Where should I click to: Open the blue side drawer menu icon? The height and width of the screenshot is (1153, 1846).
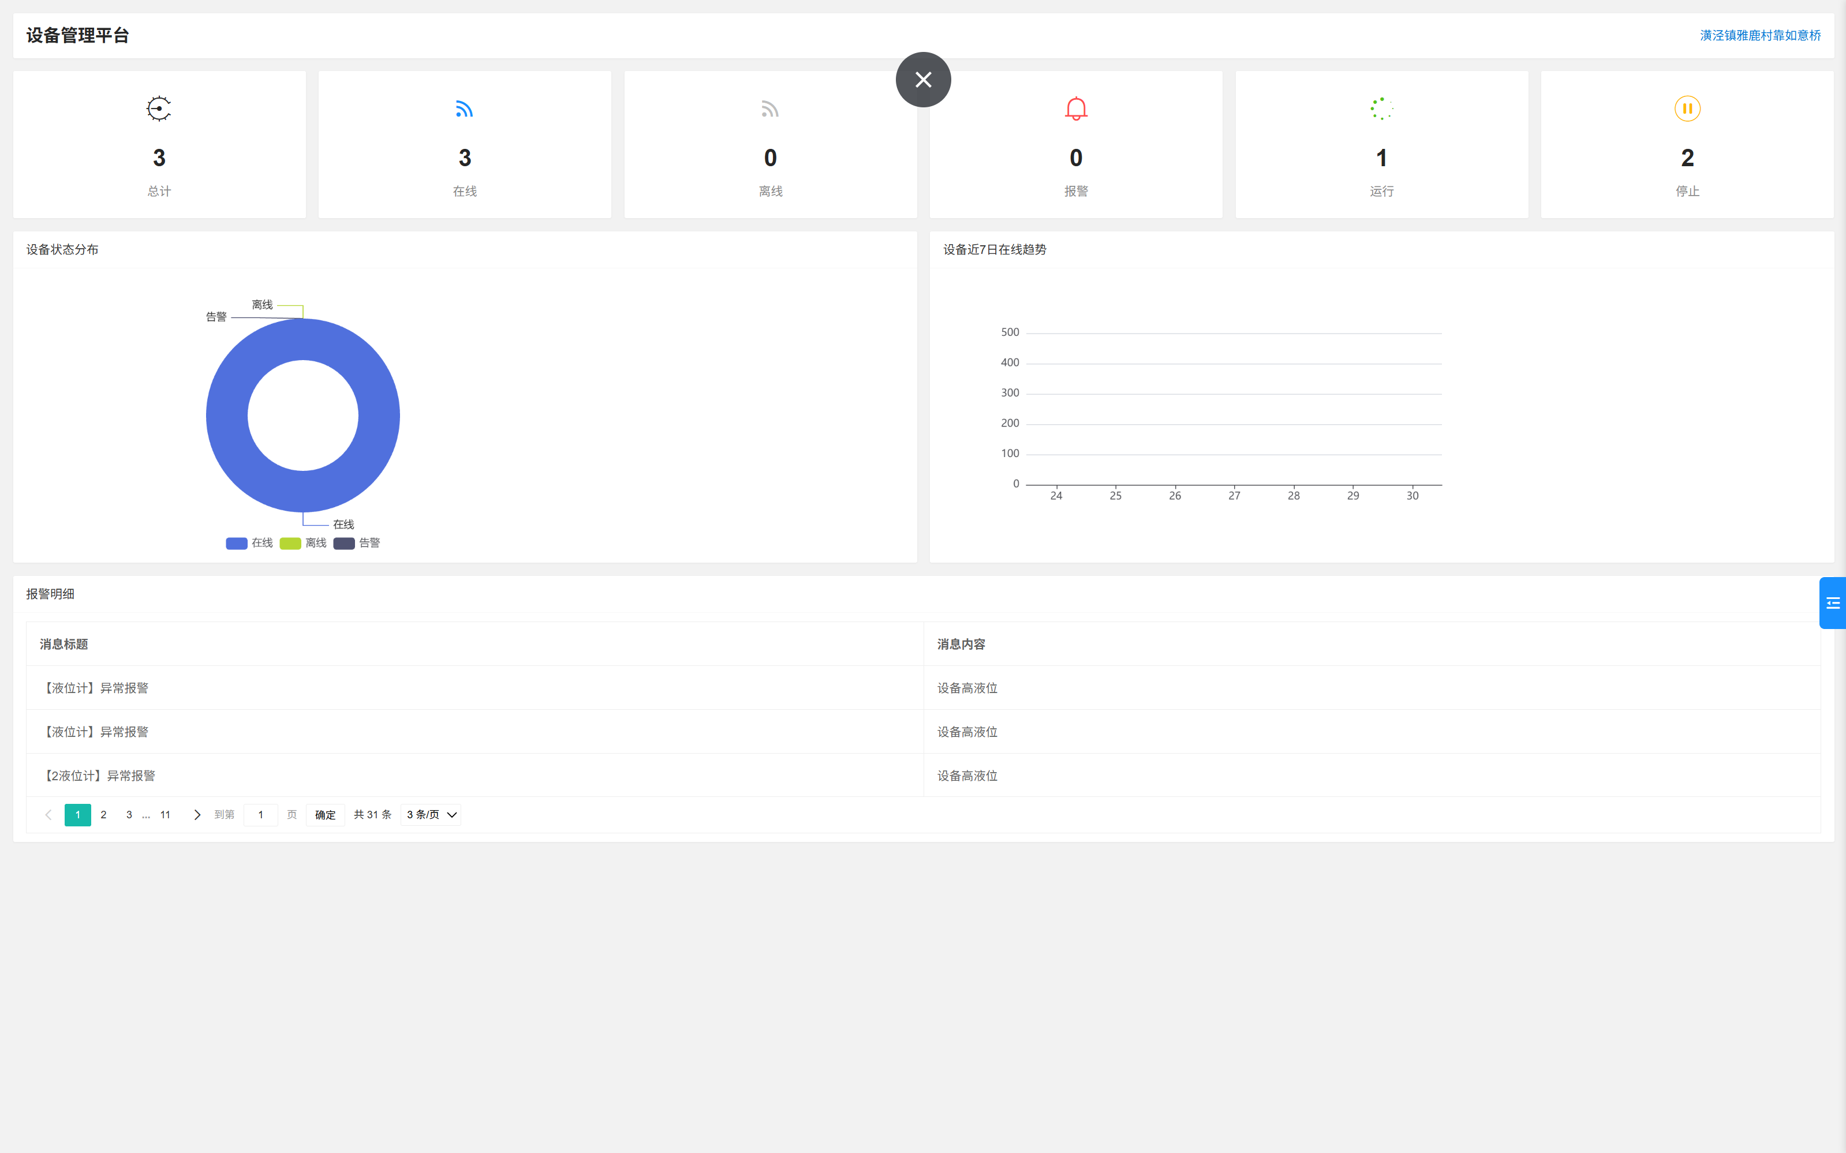pos(1832,603)
